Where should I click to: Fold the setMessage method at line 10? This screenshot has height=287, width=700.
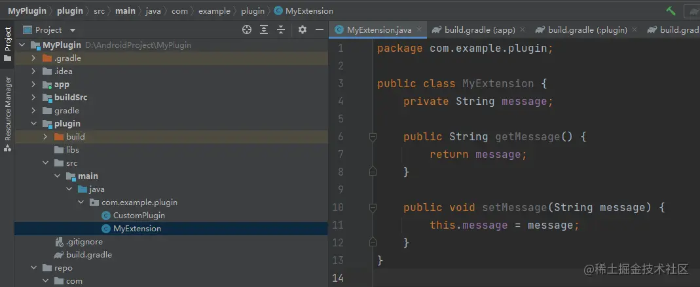pos(373,208)
